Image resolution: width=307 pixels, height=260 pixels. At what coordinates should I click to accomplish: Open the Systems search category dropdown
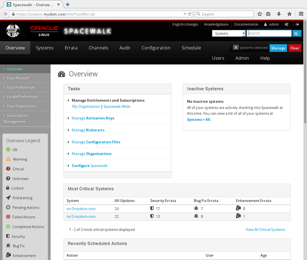pyautogui.click(x=229, y=34)
